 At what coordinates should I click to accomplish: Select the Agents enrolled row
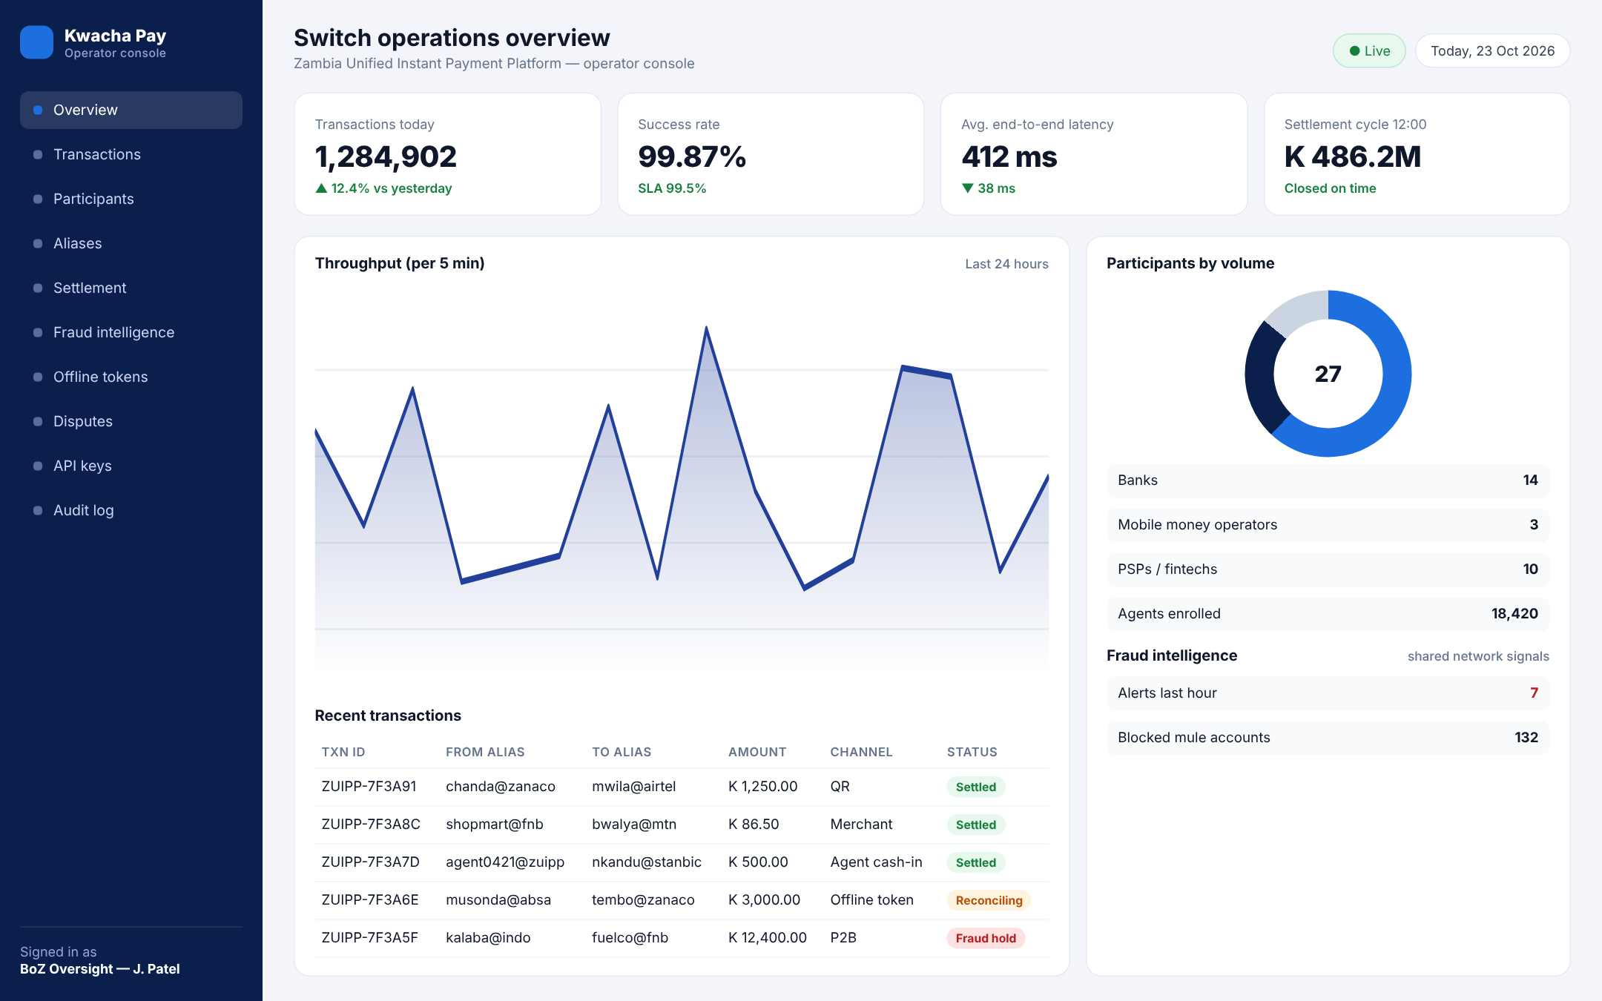[x=1328, y=614]
